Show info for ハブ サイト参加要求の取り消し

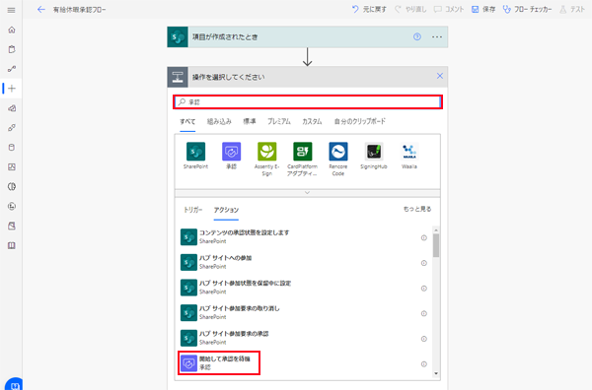pyautogui.click(x=424, y=313)
